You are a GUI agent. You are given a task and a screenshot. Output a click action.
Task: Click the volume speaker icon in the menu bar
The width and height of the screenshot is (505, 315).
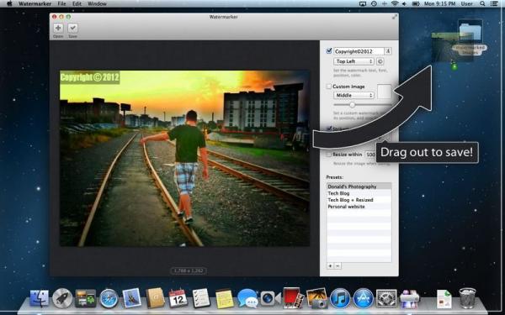point(404,4)
